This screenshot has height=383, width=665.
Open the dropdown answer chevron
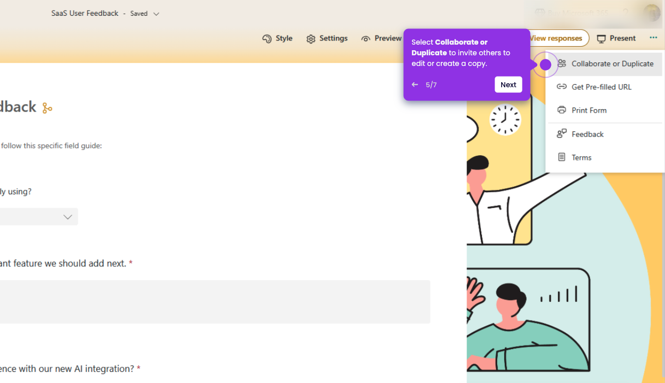coord(67,217)
